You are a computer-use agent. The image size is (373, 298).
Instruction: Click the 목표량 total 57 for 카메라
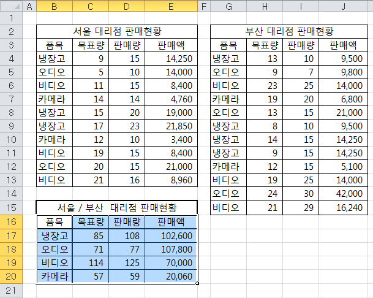click(91, 277)
